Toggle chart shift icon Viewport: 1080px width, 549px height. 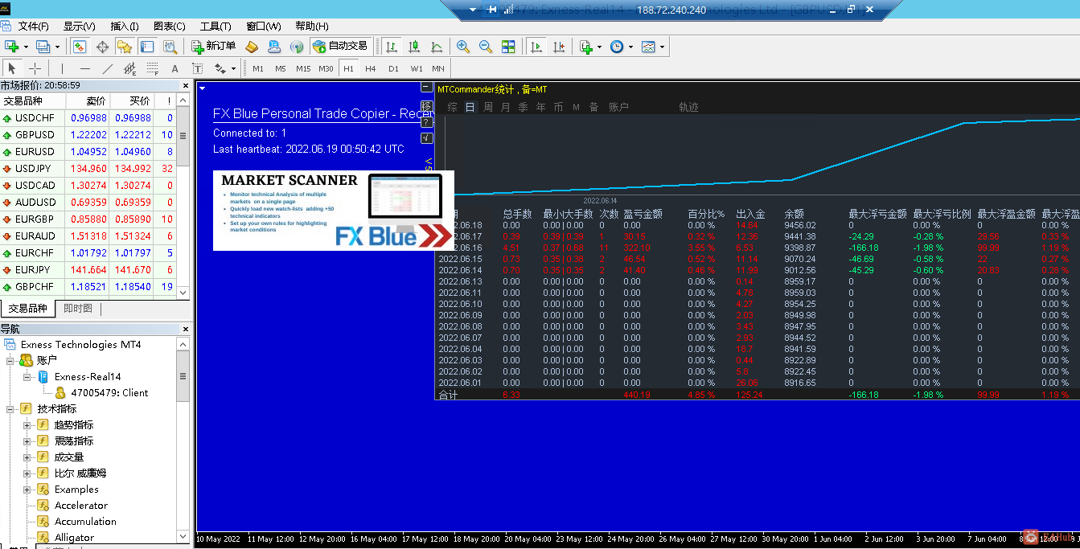tap(559, 47)
